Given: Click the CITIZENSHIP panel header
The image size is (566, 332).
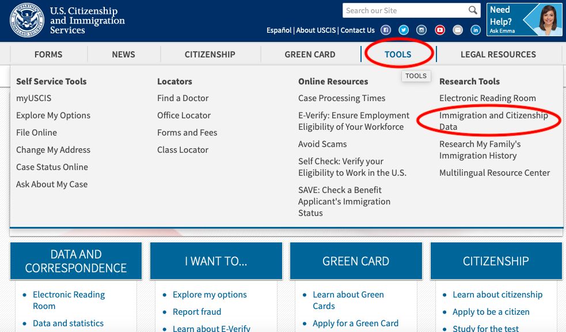Looking at the screenshot, I should click(496, 261).
